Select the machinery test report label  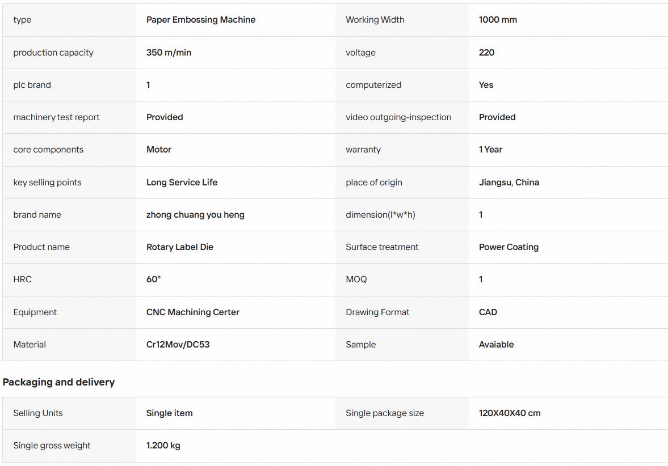click(56, 117)
